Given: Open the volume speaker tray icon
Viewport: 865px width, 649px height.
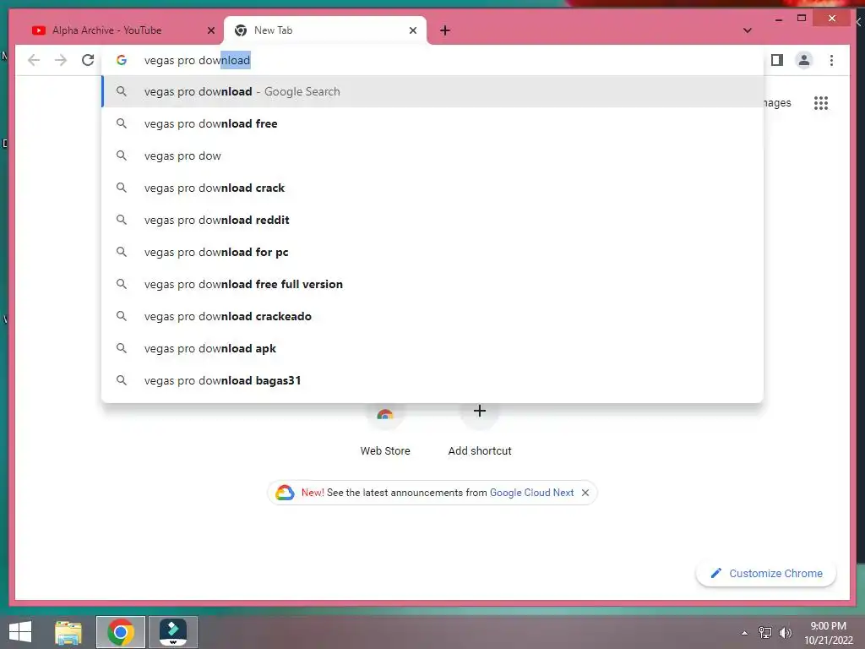Looking at the screenshot, I should 785,632.
